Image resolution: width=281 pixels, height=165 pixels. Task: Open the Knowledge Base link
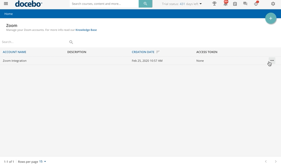86,30
